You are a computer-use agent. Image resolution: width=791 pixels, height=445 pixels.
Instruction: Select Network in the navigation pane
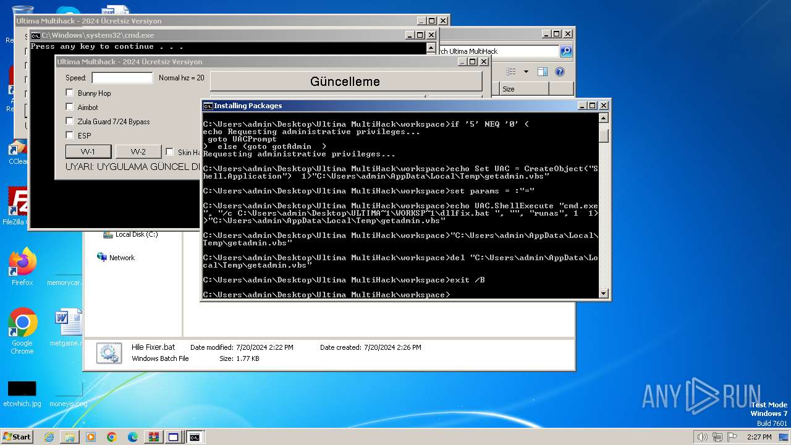[x=116, y=258]
